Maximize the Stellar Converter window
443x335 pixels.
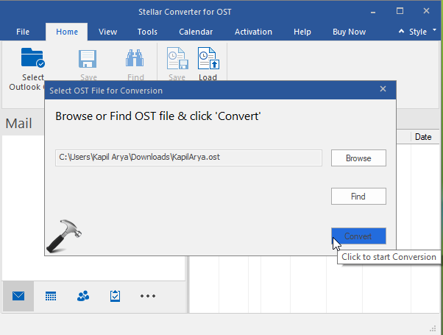click(400, 11)
